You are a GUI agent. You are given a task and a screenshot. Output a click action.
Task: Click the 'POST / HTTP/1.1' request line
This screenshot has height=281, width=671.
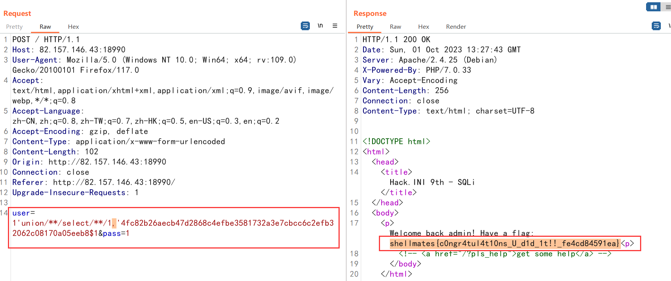tap(46, 40)
